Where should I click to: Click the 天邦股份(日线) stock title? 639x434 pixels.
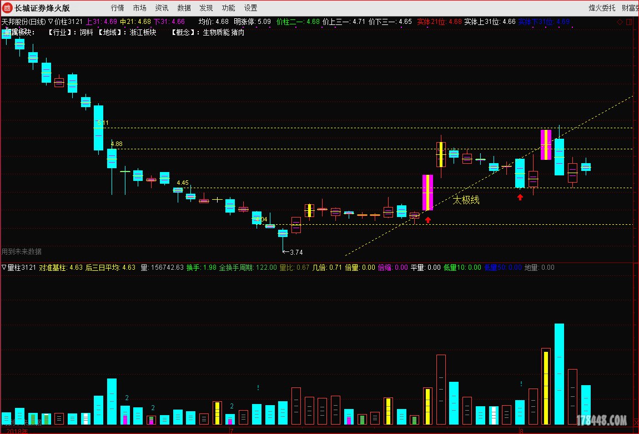click(x=24, y=22)
